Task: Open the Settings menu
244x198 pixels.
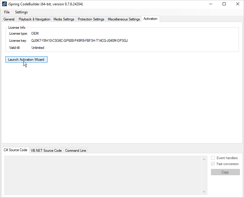Action: (x=21, y=12)
